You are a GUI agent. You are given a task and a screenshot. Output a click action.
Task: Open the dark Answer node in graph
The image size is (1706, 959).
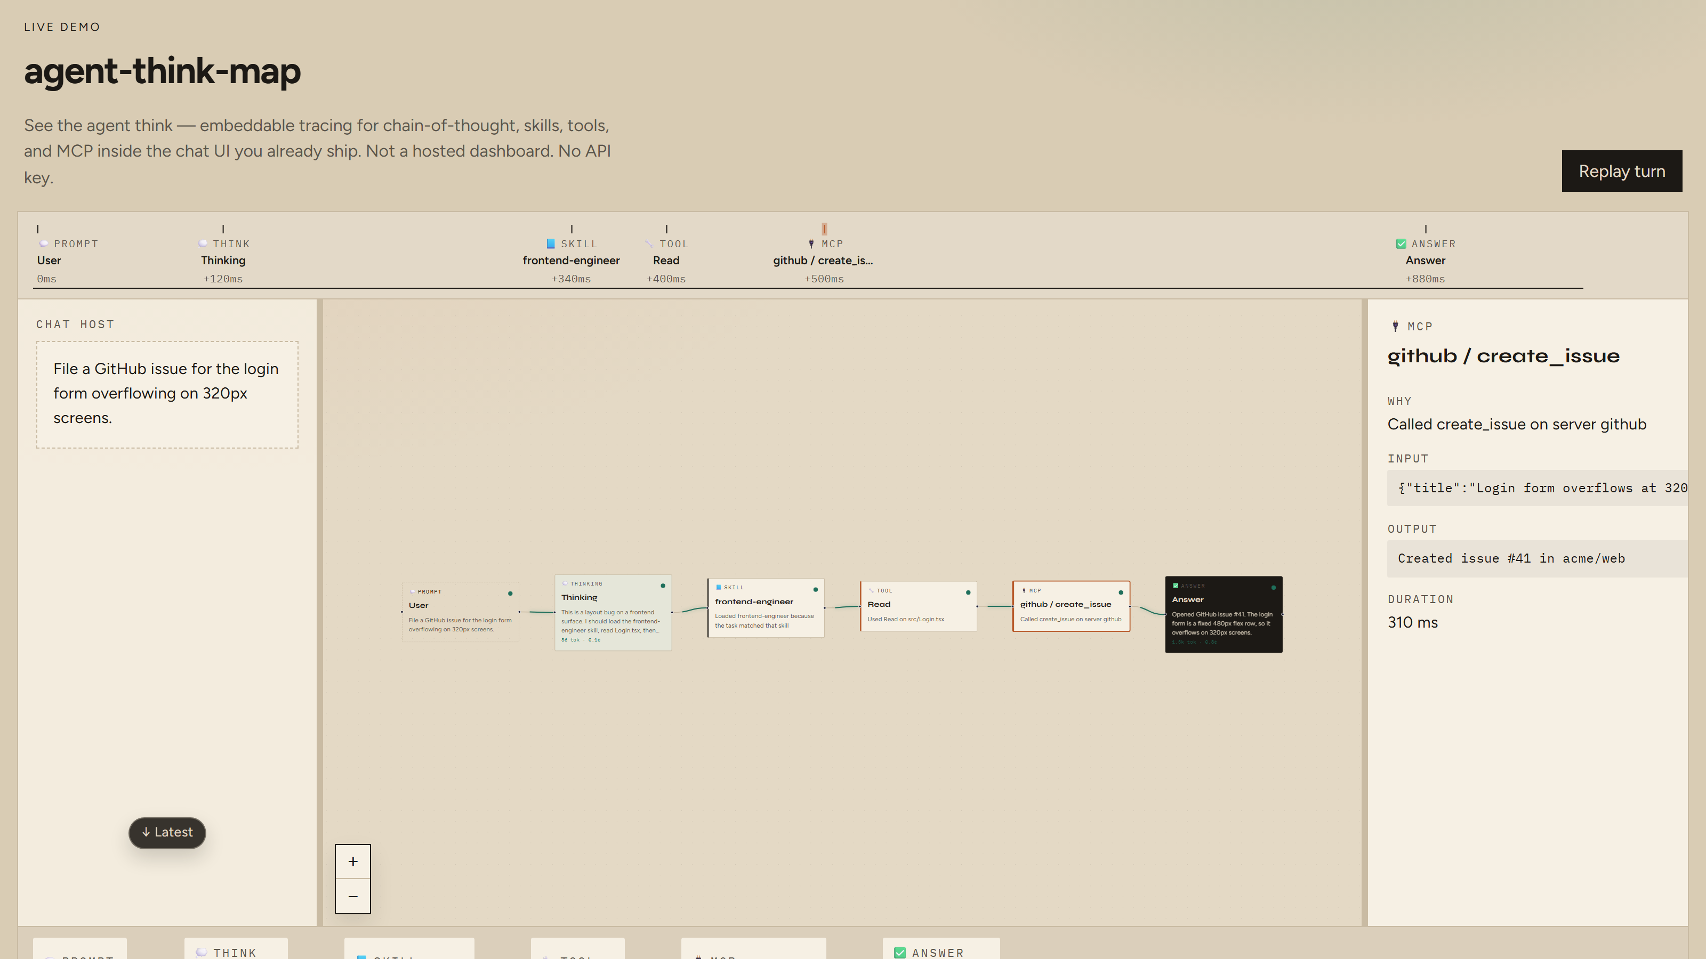click(1224, 614)
